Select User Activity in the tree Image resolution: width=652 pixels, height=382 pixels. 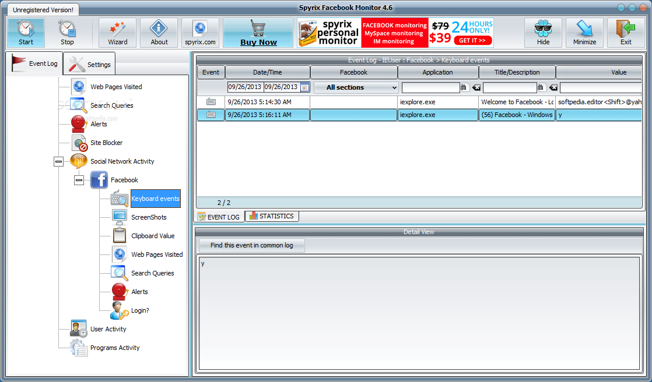pos(108,329)
